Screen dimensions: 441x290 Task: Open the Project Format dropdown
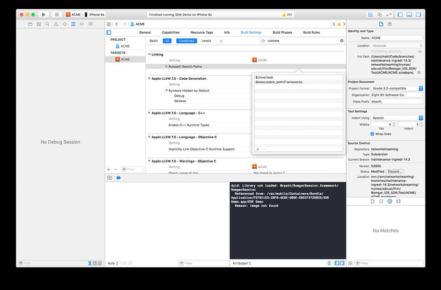[x=397, y=88]
